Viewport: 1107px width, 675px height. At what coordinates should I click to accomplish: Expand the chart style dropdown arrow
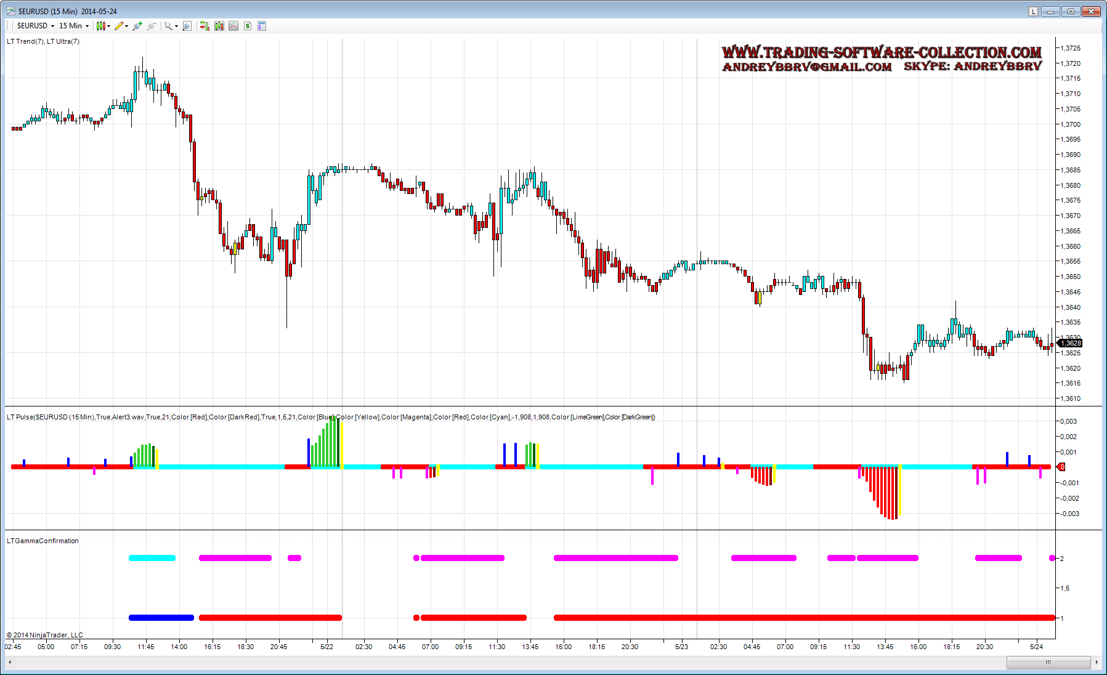[109, 26]
